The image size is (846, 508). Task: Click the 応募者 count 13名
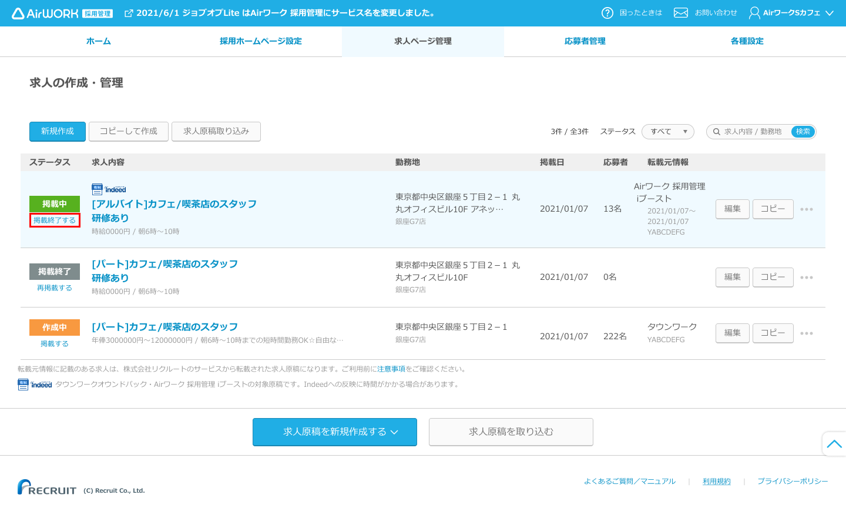(x=612, y=209)
